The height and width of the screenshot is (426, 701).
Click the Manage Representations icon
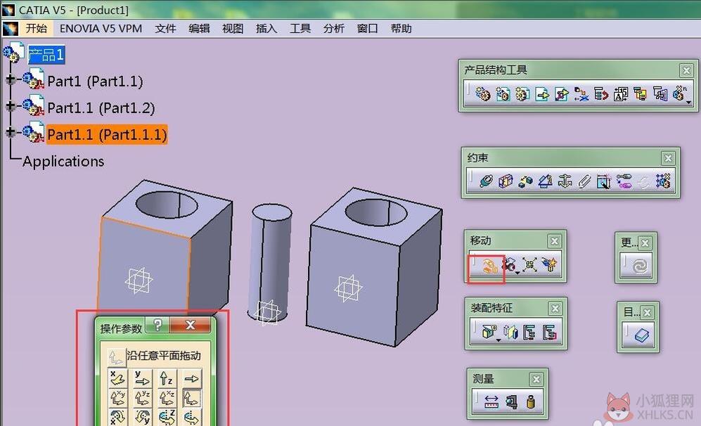660,94
